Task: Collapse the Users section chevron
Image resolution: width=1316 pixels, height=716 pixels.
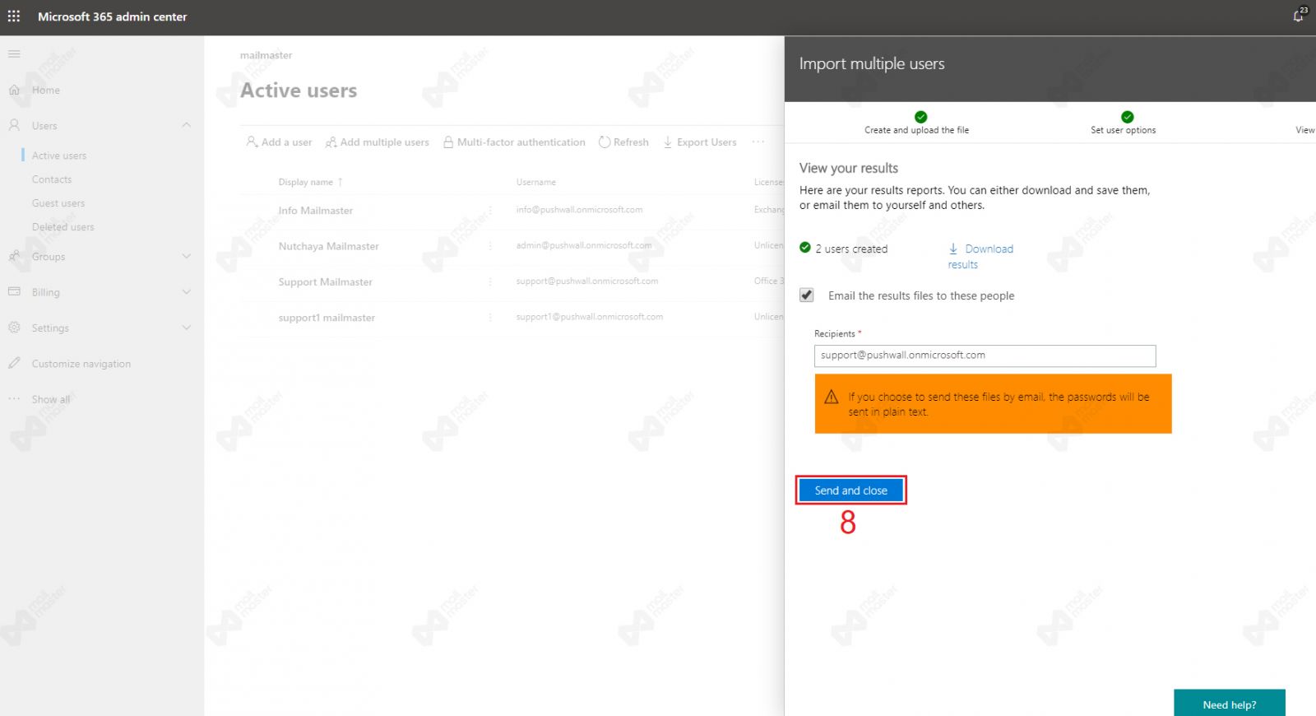Action: click(187, 126)
